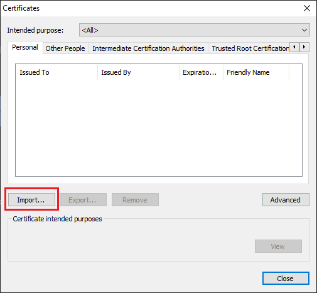Click the blank column header after Friendly Name
Viewport: 317px width, 293px height.
[296, 72]
